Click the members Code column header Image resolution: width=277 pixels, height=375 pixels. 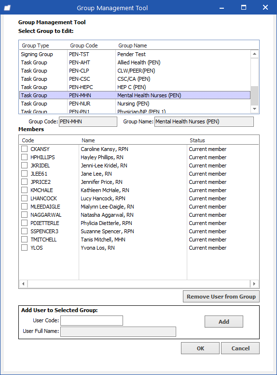coord(28,140)
